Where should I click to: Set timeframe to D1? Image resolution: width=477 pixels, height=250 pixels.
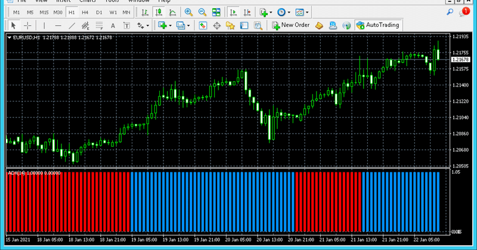pos(99,13)
